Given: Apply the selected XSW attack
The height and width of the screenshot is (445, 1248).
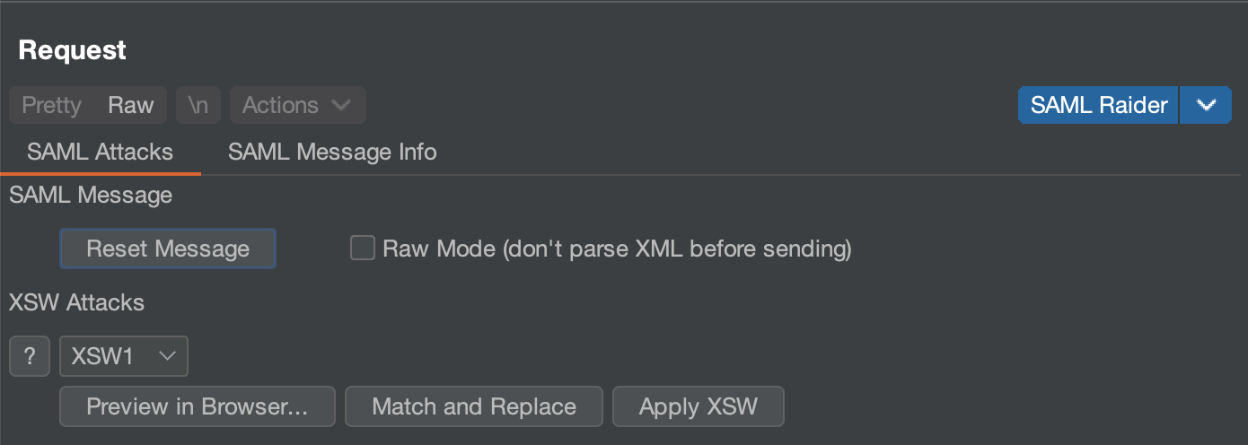Looking at the screenshot, I should coord(698,406).
